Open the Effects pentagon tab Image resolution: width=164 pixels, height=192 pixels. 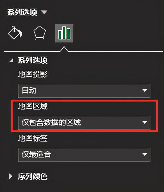pyautogui.click(x=40, y=33)
